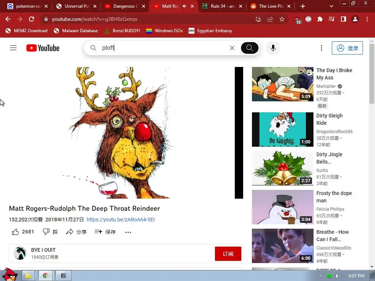Dislike the video with thumbs down
The width and height of the screenshot is (375, 281).
coord(46,232)
